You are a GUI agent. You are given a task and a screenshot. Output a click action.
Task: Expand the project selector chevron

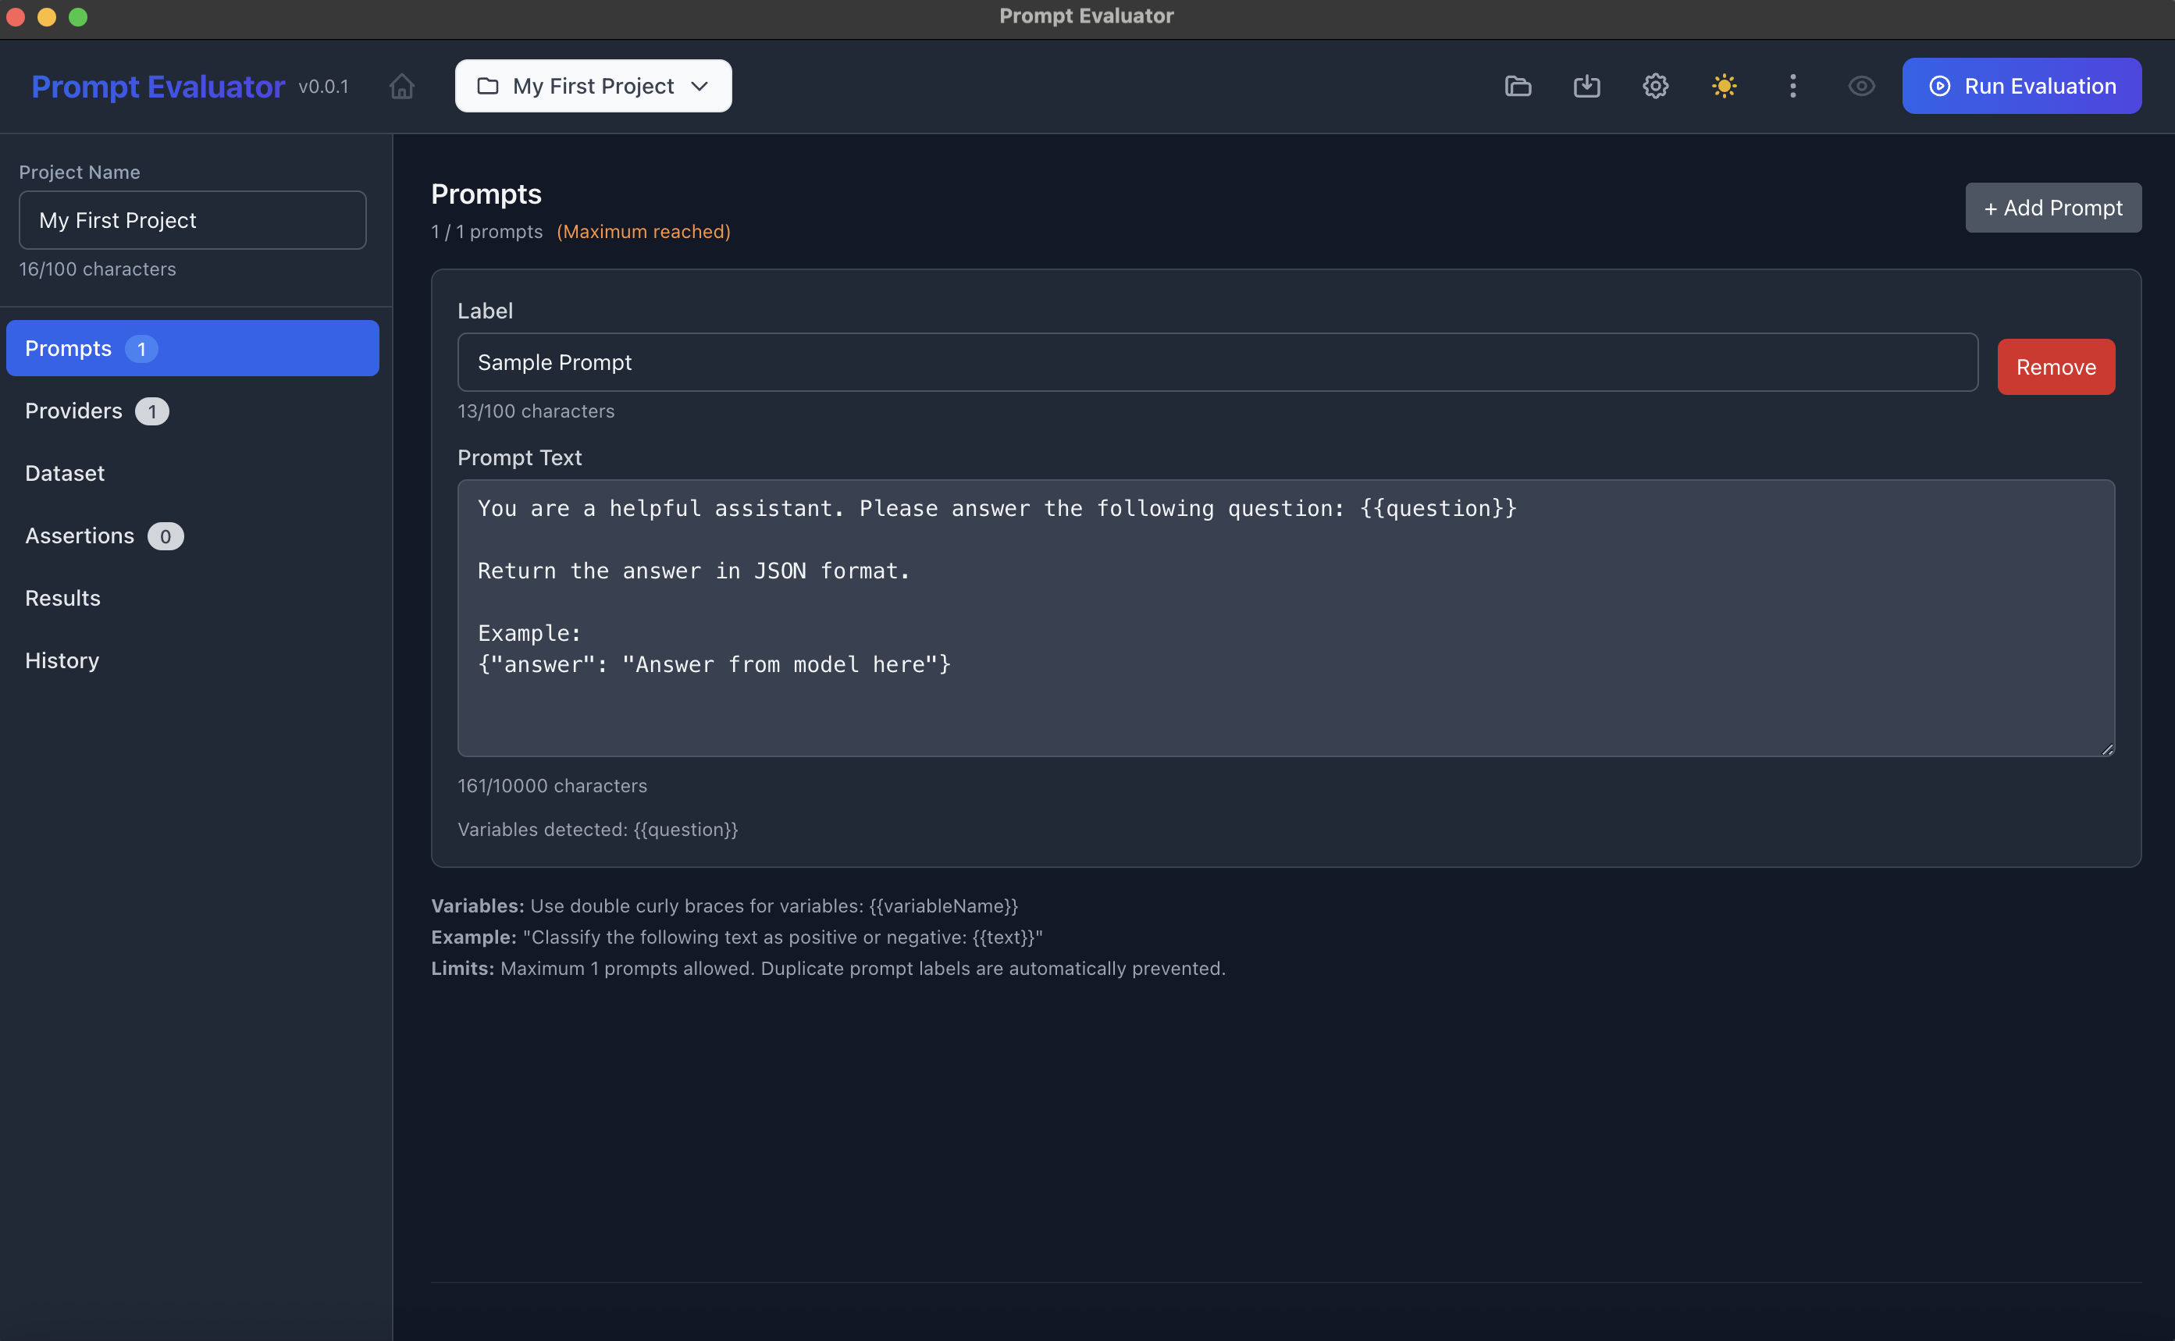tap(699, 86)
